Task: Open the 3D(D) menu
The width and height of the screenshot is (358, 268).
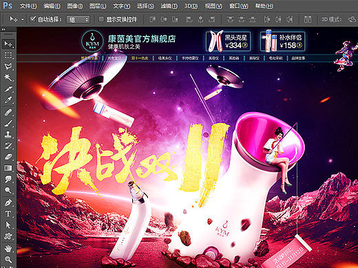Action: 191,5
